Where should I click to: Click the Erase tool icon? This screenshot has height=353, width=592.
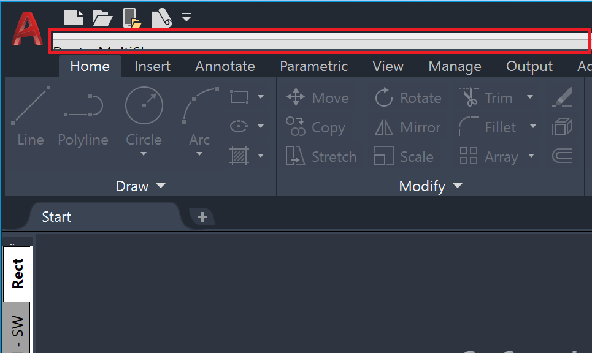(x=562, y=97)
